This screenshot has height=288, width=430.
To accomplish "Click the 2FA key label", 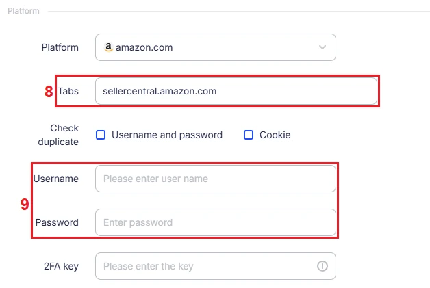I will tap(62, 266).
